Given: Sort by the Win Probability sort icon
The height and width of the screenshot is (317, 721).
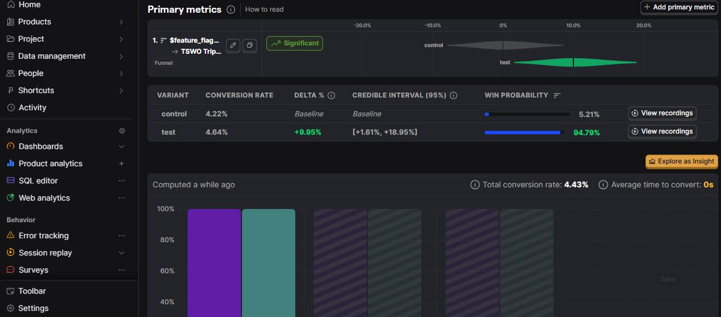Looking at the screenshot, I should click(x=557, y=95).
